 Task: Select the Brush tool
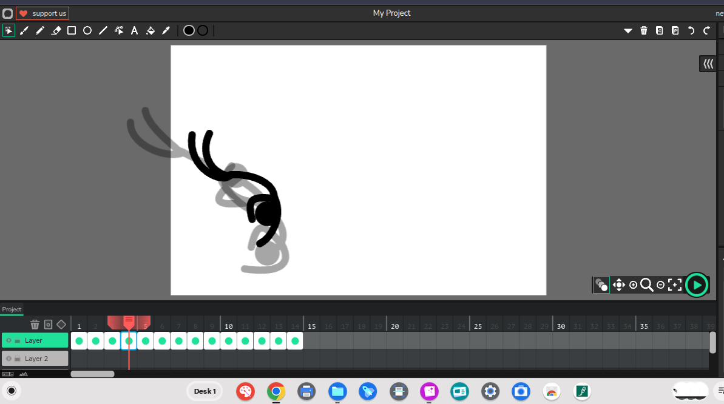point(24,30)
